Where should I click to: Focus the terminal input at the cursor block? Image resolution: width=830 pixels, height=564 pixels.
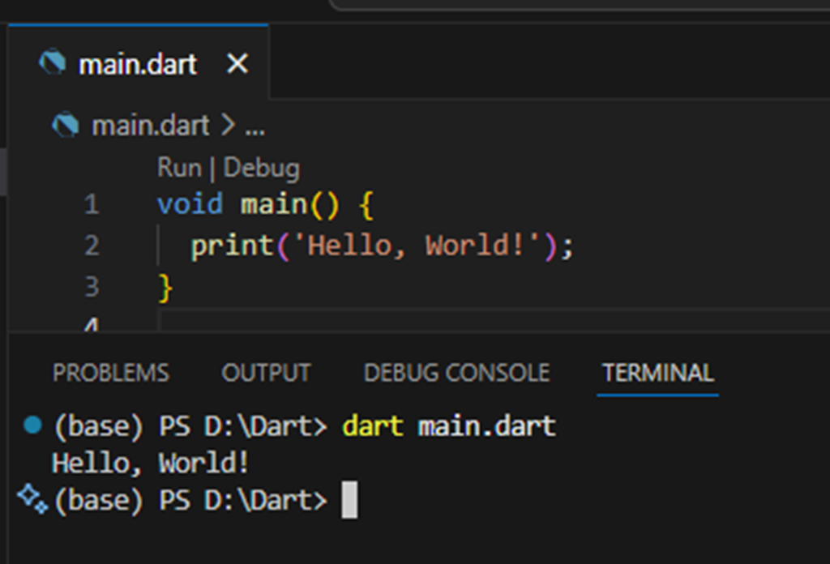click(349, 500)
